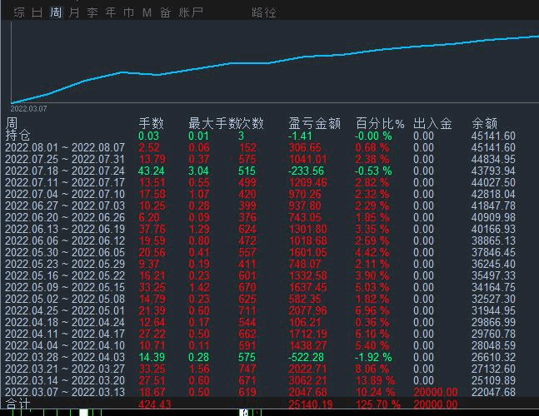539x416 pixels.
Task: Click the 余额 column header
Action: pyautogui.click(x=485, y=123)
